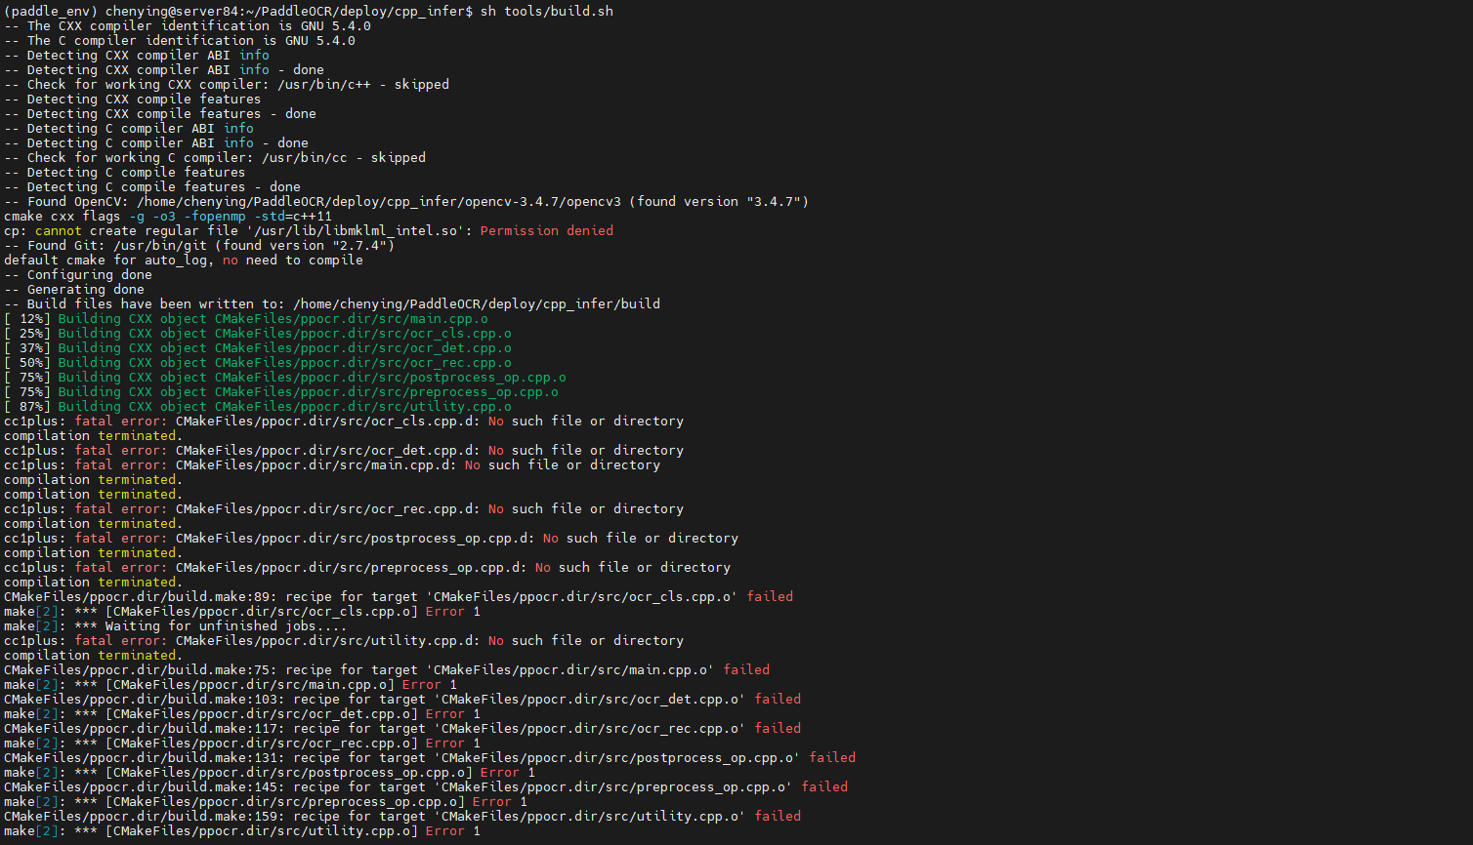The height and width of the screenshot is (845, 1473).
Task: Click make[2] 'main.cpp.o] Error 1' line
Action: (x=231, y=684)
